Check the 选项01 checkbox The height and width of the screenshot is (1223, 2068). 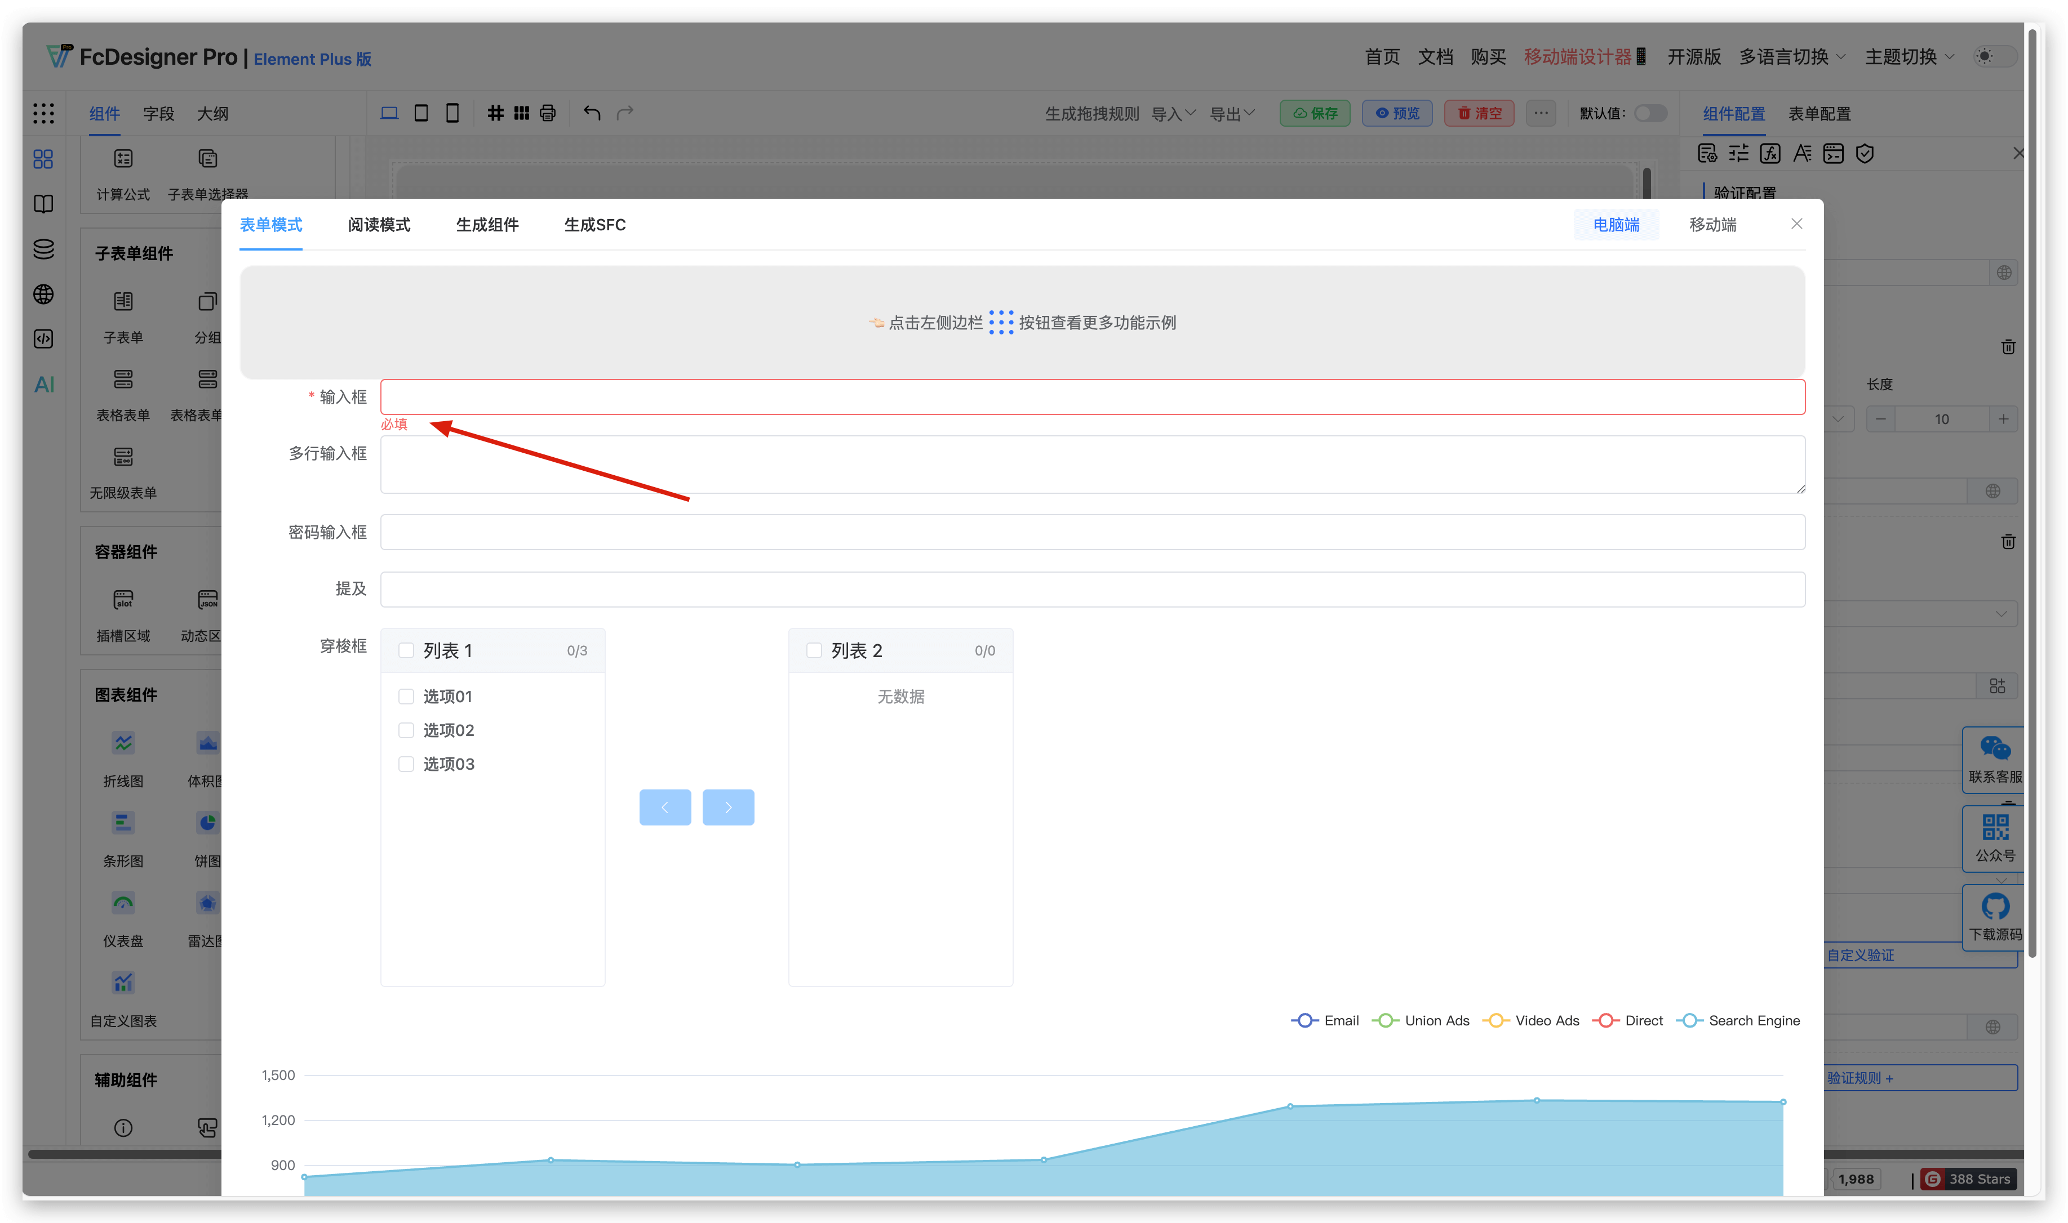406,697
